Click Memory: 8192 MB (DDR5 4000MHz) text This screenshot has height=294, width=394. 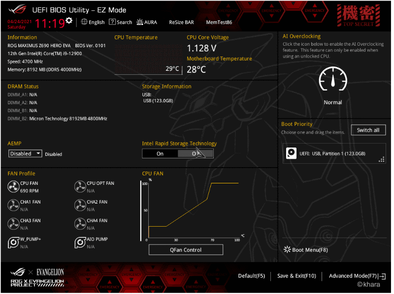(44, 70)
